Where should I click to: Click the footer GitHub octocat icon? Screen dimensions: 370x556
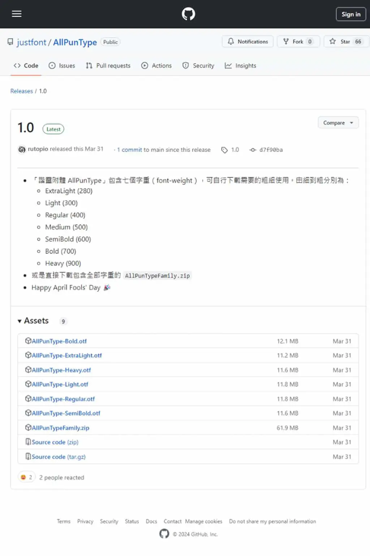click(164, 534)
